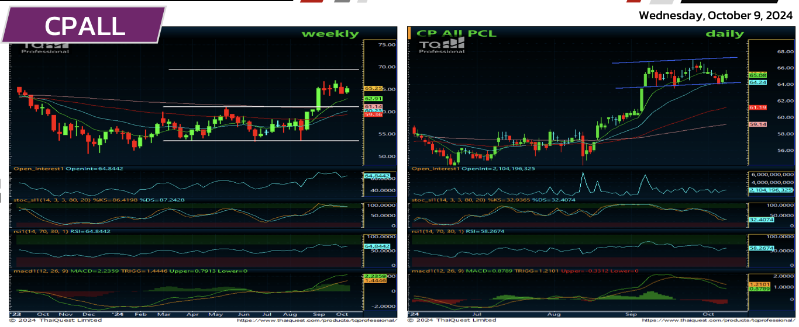Click the 2,104,196,325 open interest value tag
The height and width of the screenshot is (327, 799).
coord(770,190)
